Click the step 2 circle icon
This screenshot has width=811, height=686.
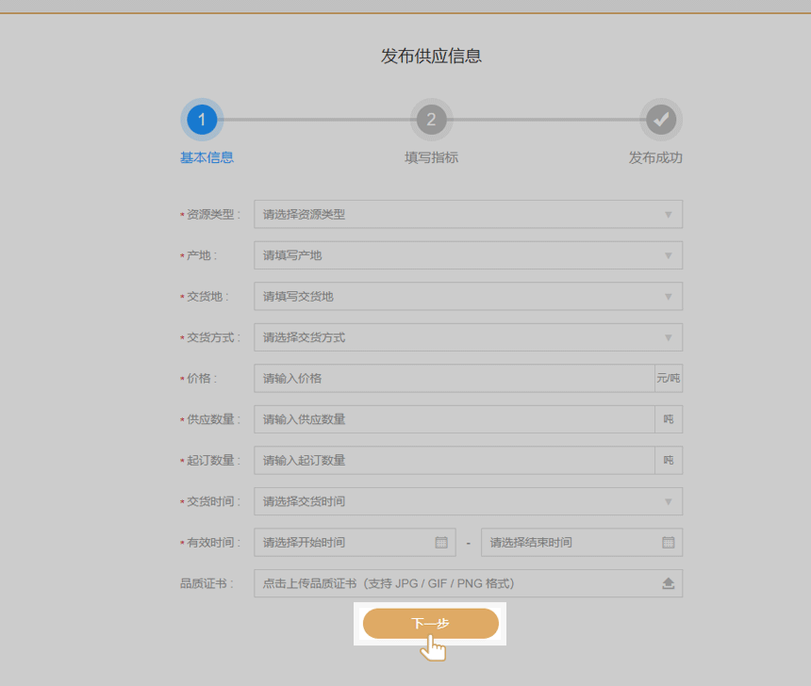coord(431,120)
